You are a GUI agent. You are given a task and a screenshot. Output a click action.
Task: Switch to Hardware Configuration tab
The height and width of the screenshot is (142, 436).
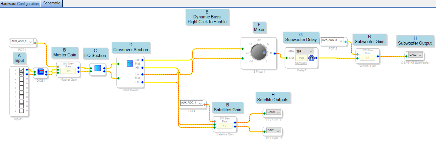click(x=20, y=4)
